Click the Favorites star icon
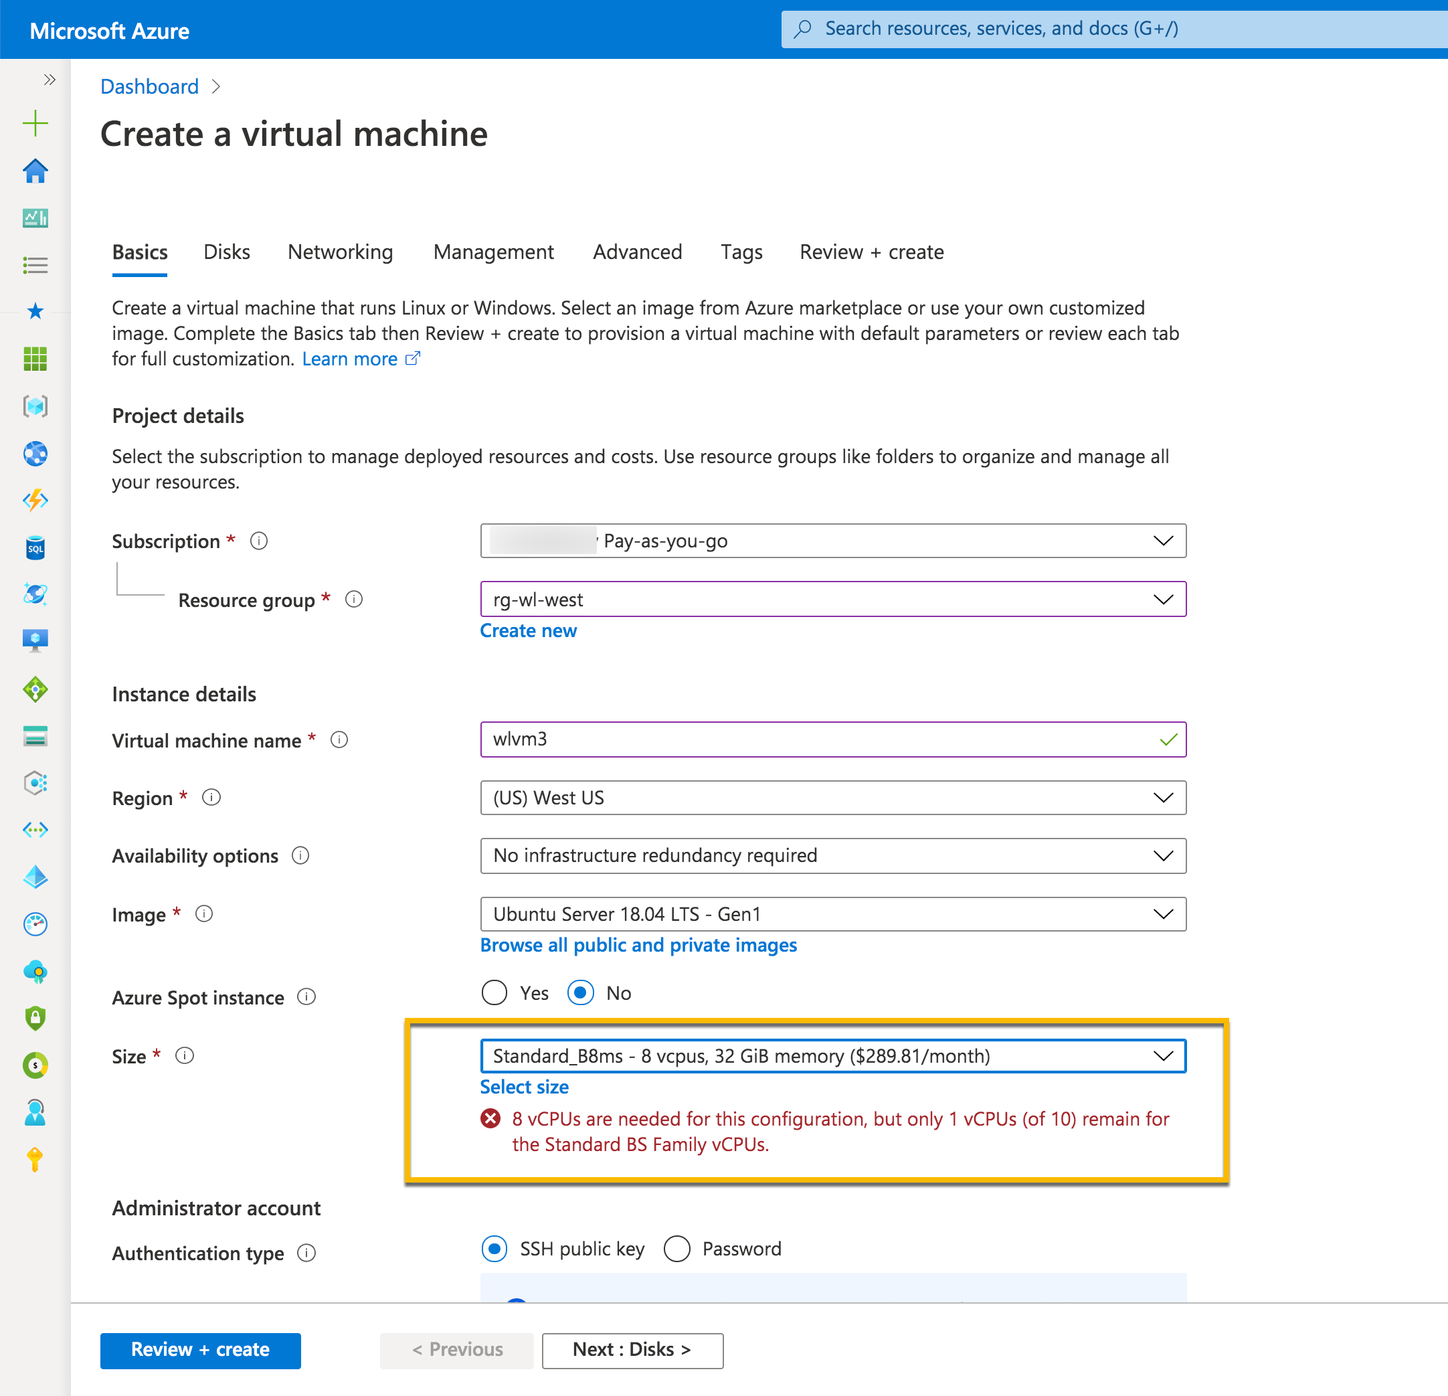Viewport: 1448px width, 1396px height. tap(35, 311)
